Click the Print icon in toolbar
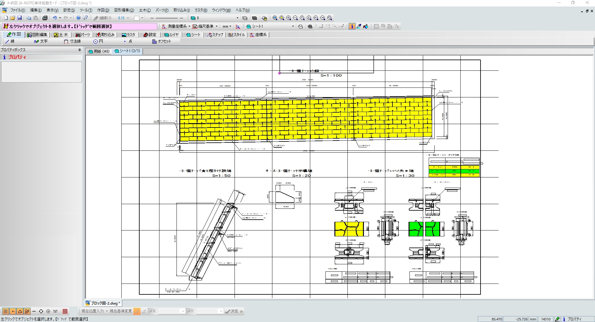Screen dimensions: 595x322 (x=45, y=18)
